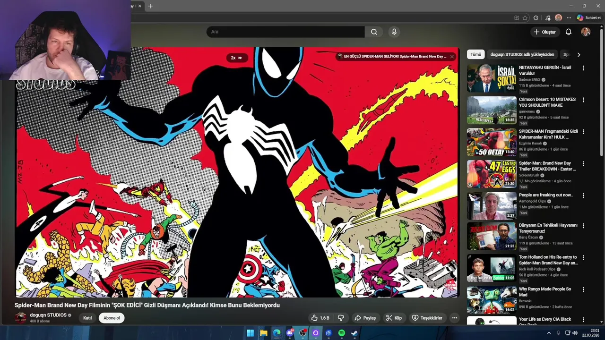This screenshot has width=605, height=340.
Task: Dislike the video with thumbs-down icon
Action: coord(341,318)
